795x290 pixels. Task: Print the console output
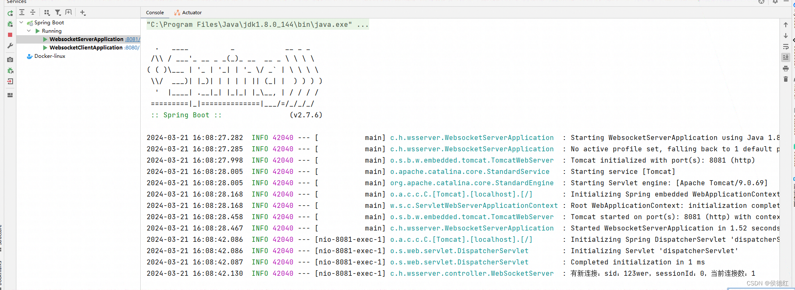pos(786,68)
